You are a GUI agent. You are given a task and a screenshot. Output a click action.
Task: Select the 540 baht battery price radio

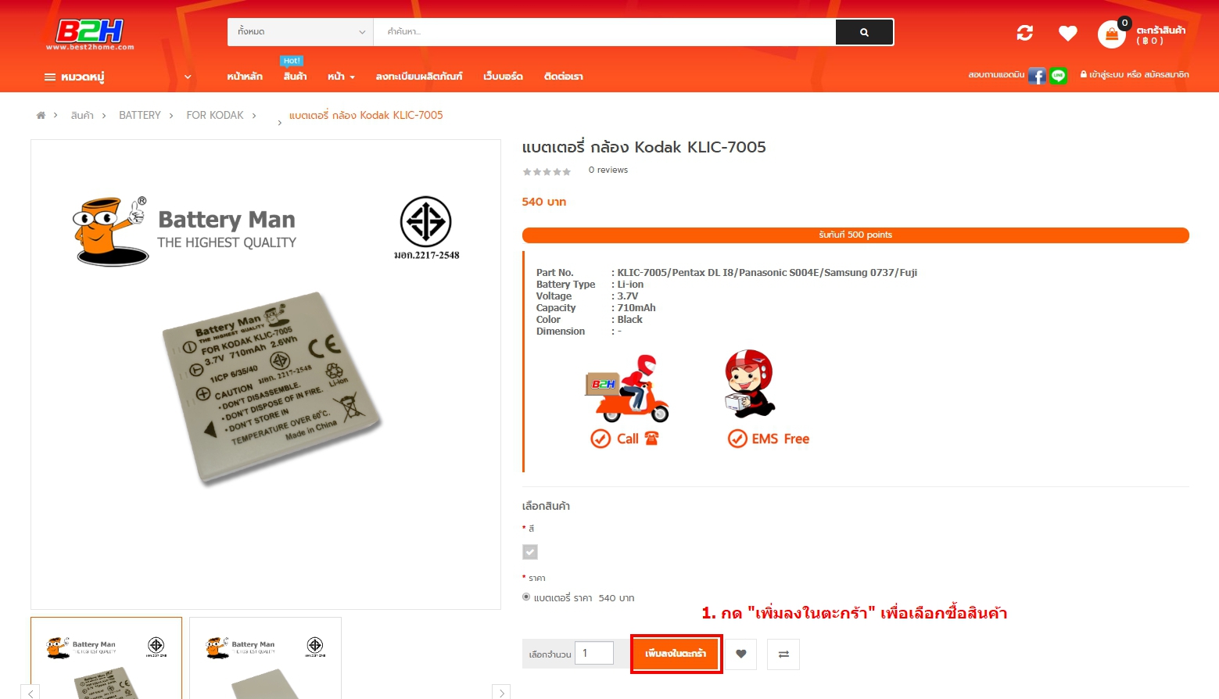[x=526, y=597]
